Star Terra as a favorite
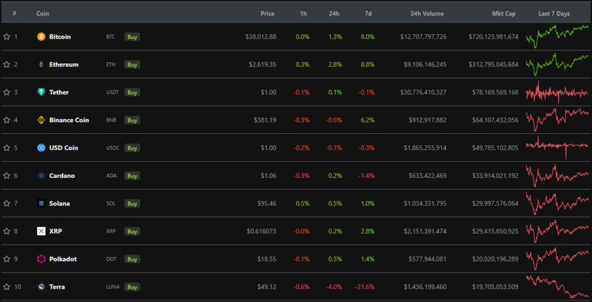The height and width of the screenshot is (302, 592). point(7,286)
